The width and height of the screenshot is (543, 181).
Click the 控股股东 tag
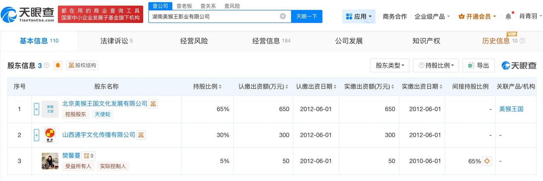(76, 114)
